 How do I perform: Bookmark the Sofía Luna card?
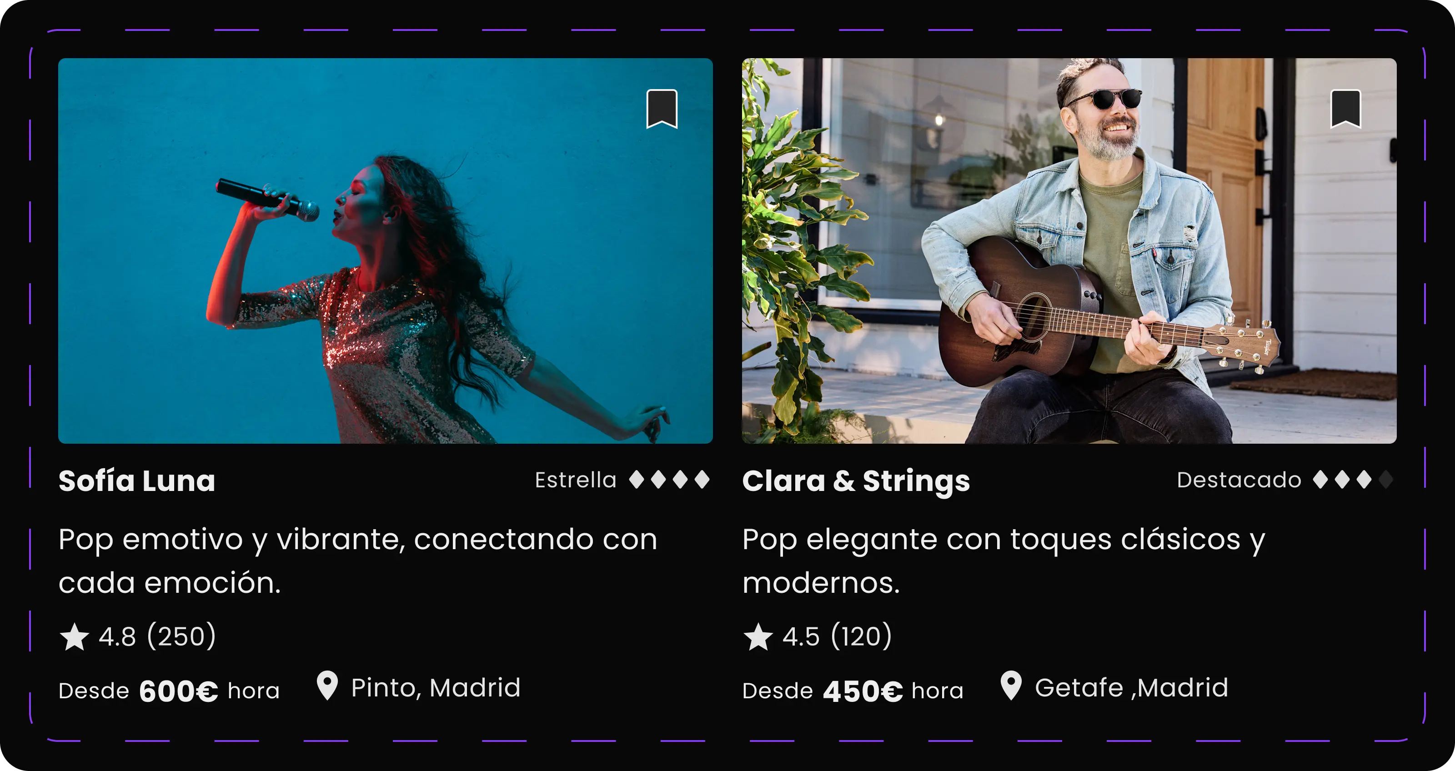(662, 109)
